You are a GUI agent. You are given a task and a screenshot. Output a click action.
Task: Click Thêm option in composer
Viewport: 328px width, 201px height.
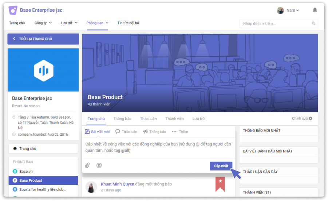(x=180, y=132)
